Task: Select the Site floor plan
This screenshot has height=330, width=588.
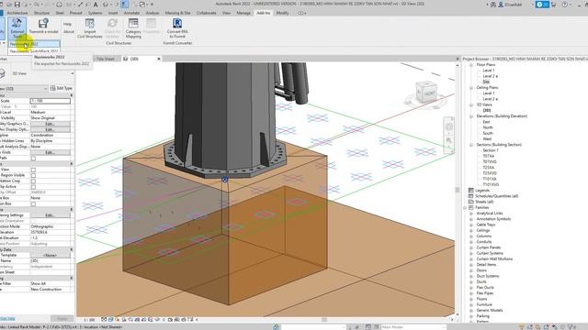Action: 486,82
